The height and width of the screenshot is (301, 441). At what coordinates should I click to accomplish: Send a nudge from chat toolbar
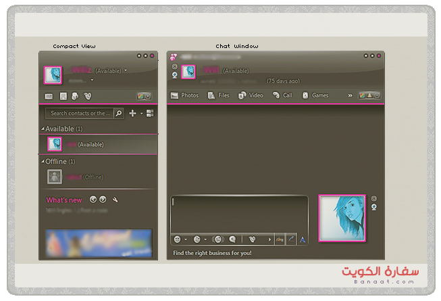pyautogui.click(x=218, y=239)
